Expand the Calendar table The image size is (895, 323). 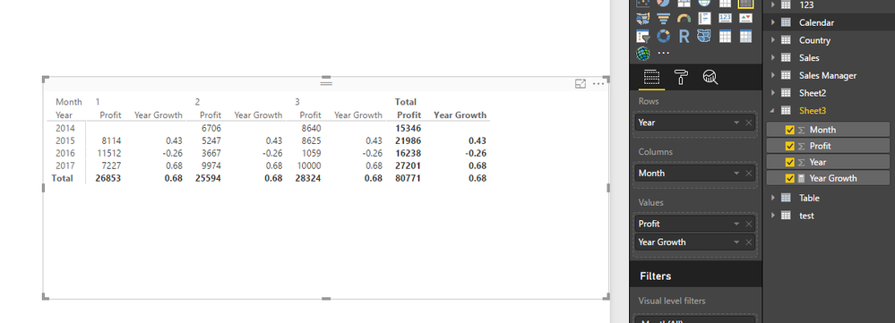click(x=773, y=22)
